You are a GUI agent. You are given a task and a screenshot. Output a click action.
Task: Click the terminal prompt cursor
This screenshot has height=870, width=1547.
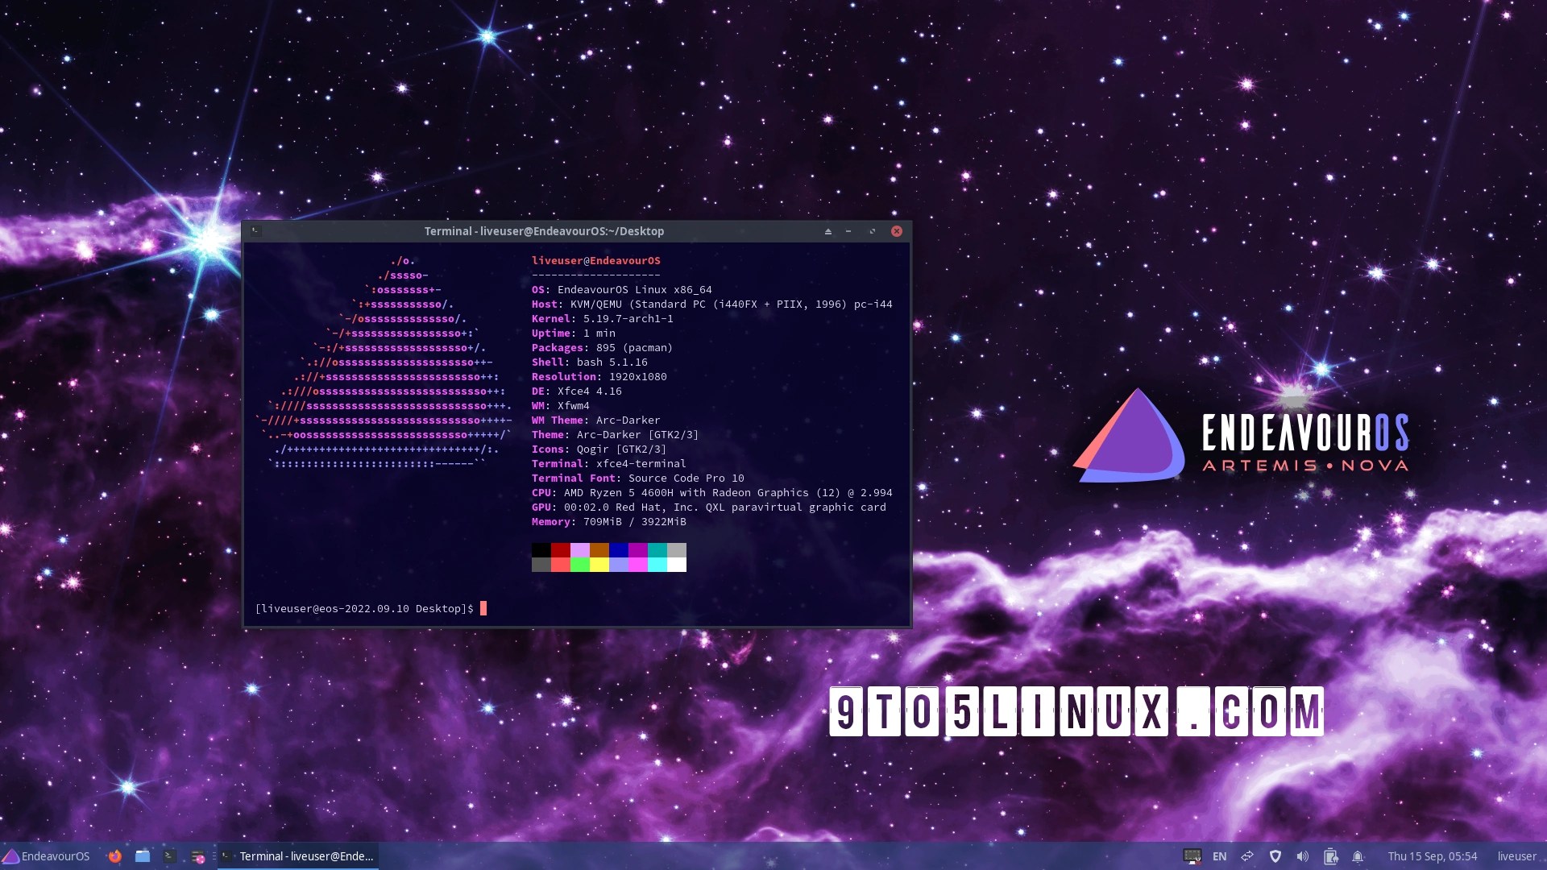click(x=483, y=608)
